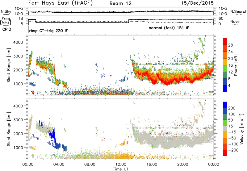
Task: Click the "20:00" time axis tick label
Action: coord(182,164)
